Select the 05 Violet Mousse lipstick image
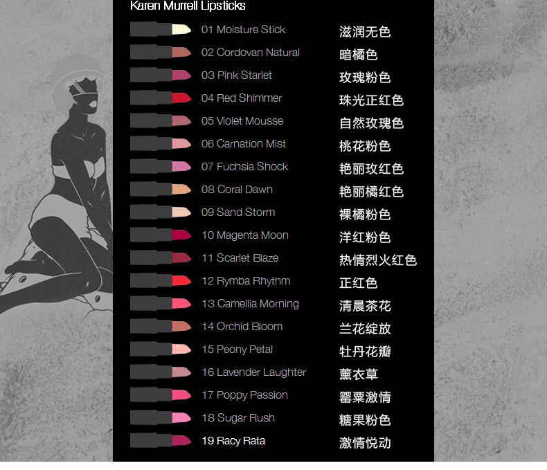Screen dimensions: 547x470 tap(161, 121)
